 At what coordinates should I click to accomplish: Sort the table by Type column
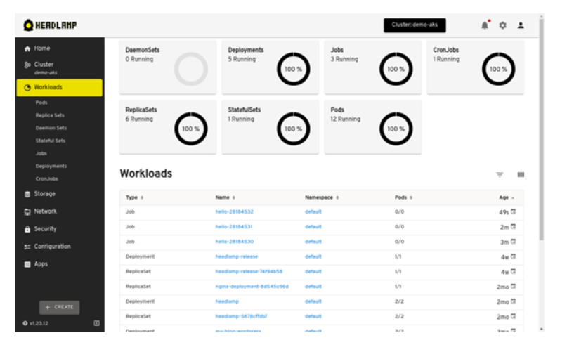134,197
